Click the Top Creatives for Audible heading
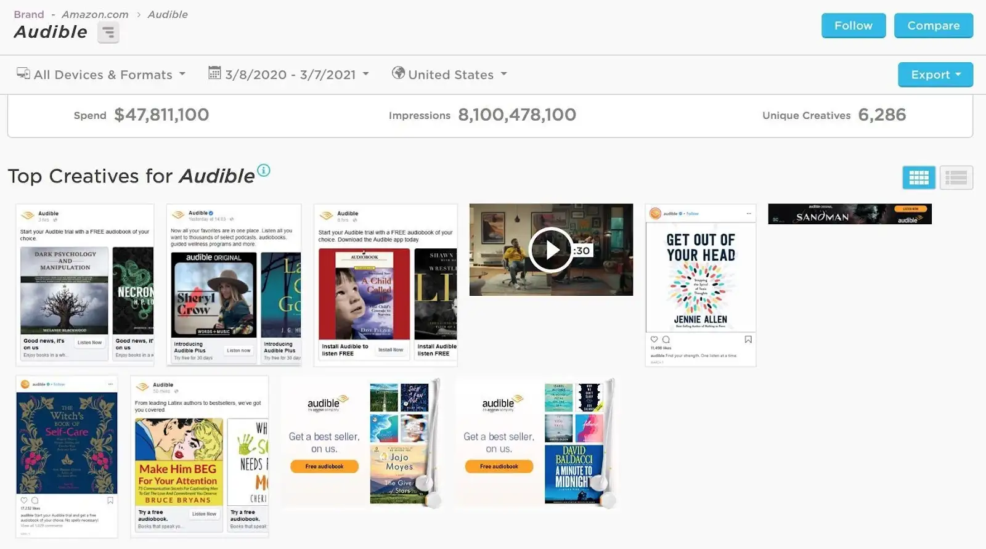The image size is (986, 549). 131,176
